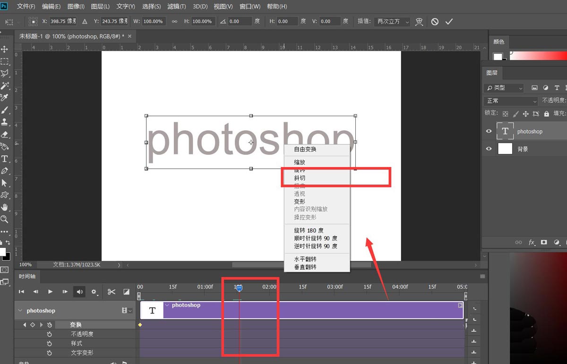Select the Pen tool
This screenshot has height=364, width=567.
5,171
